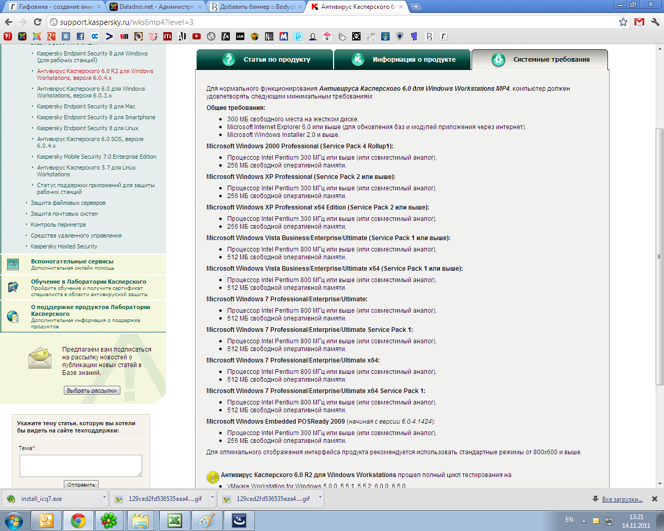Screen dimensions: 664x531
Task: Open Kaspersky Endpoint Security 8 для Smartphone
Action: click(96, 117)
